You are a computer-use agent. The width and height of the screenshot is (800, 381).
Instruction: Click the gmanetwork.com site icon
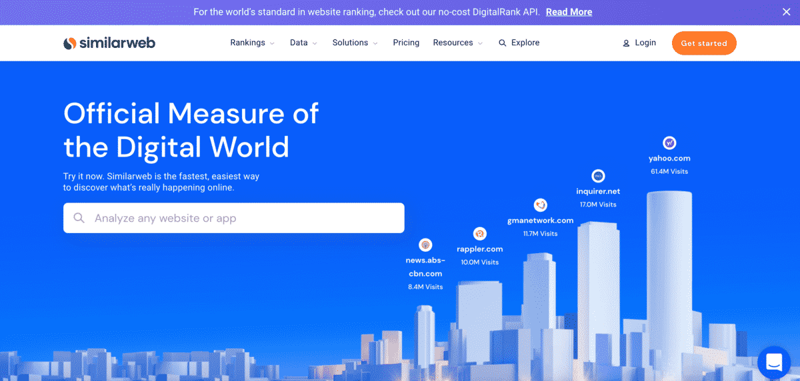[x=540, y=205]
